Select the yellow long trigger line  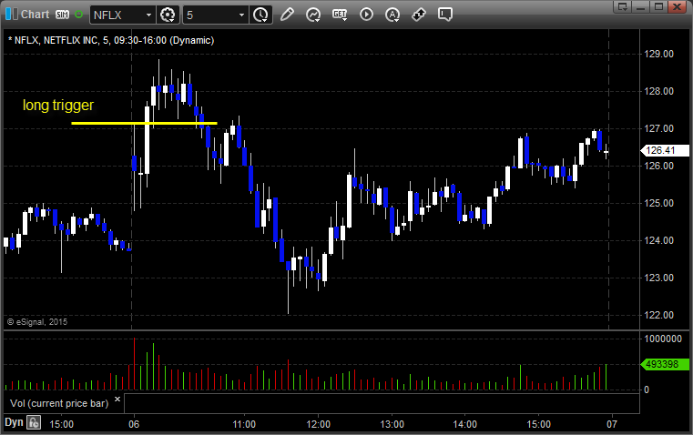pos(144,123)
